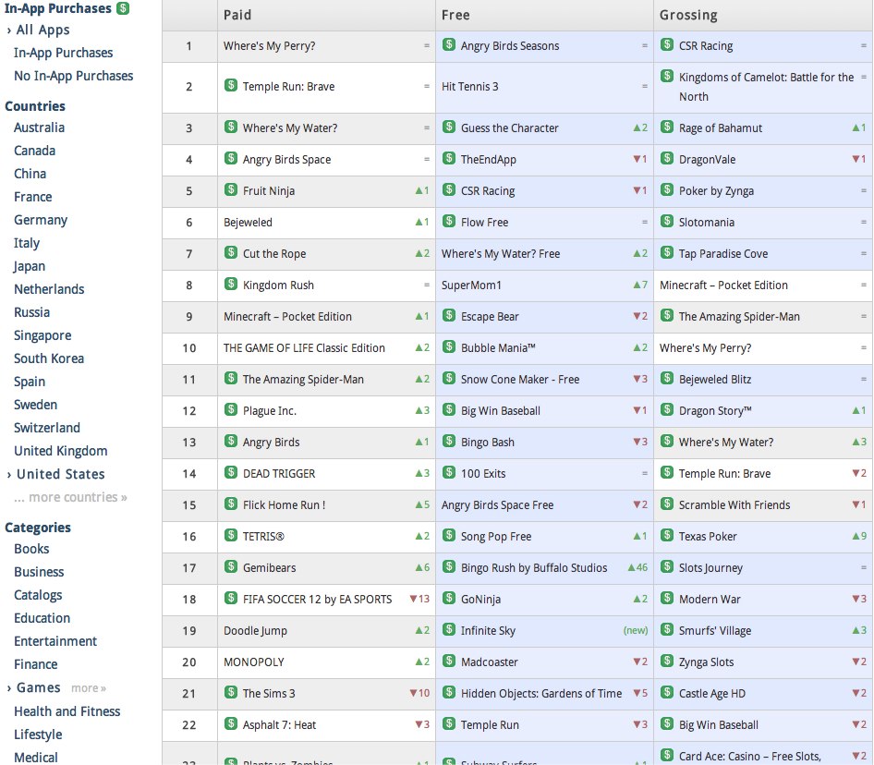874x765 pixels.
Task: Open SuperMom1 in the Free column
Action: [x=471, y=285]
